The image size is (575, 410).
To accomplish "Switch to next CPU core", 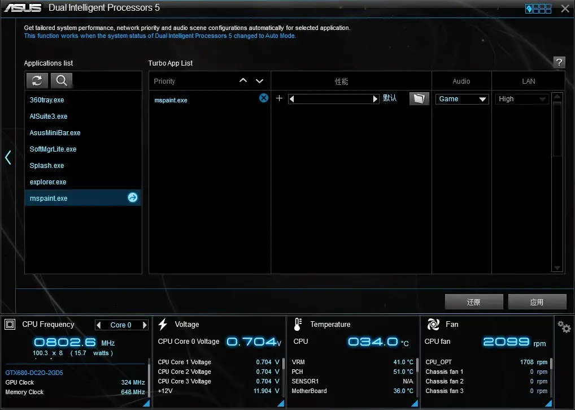I will click(x=145, y=325).
